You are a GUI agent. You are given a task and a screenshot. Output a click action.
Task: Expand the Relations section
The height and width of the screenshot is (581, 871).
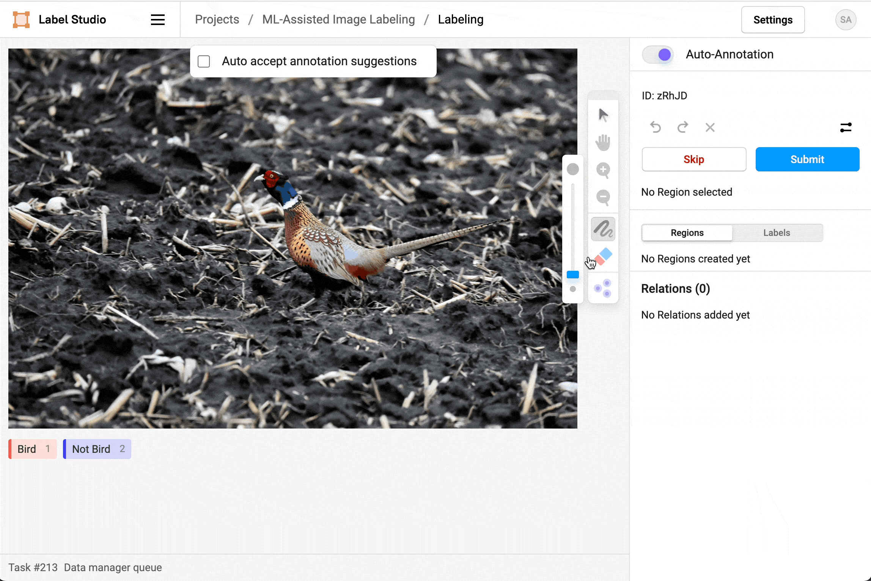click(x=675, y=289)
